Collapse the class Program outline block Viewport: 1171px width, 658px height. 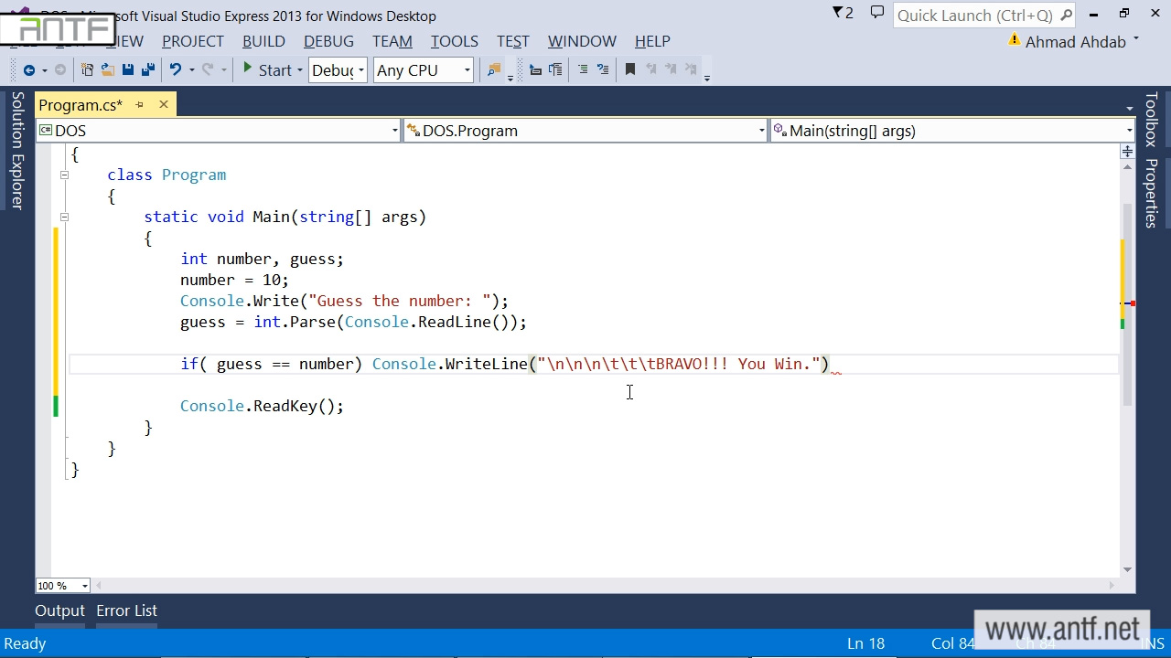click(x=64, y=175)
